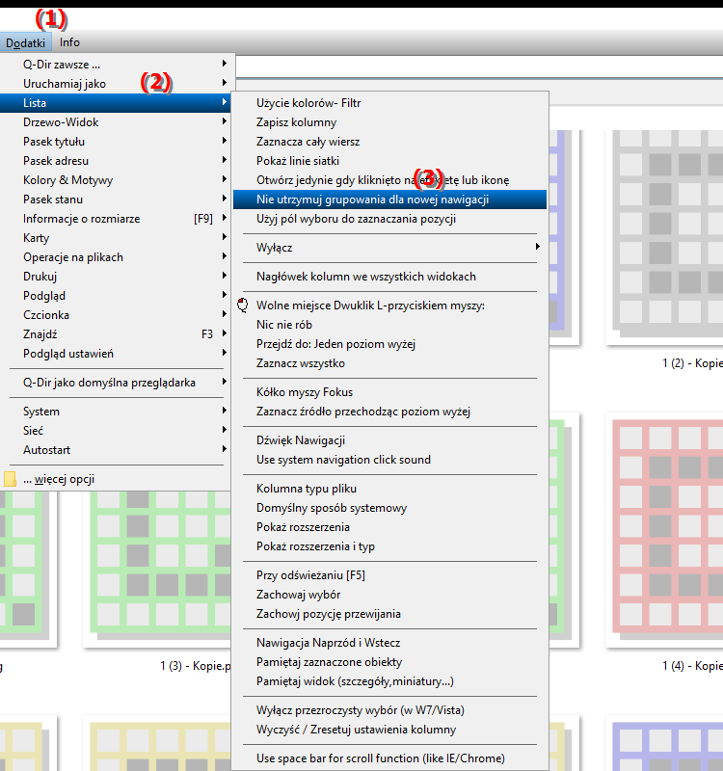The image size is (723, 771).
Task: Click the więcej opcji folder icon
Action: point(10,479)
